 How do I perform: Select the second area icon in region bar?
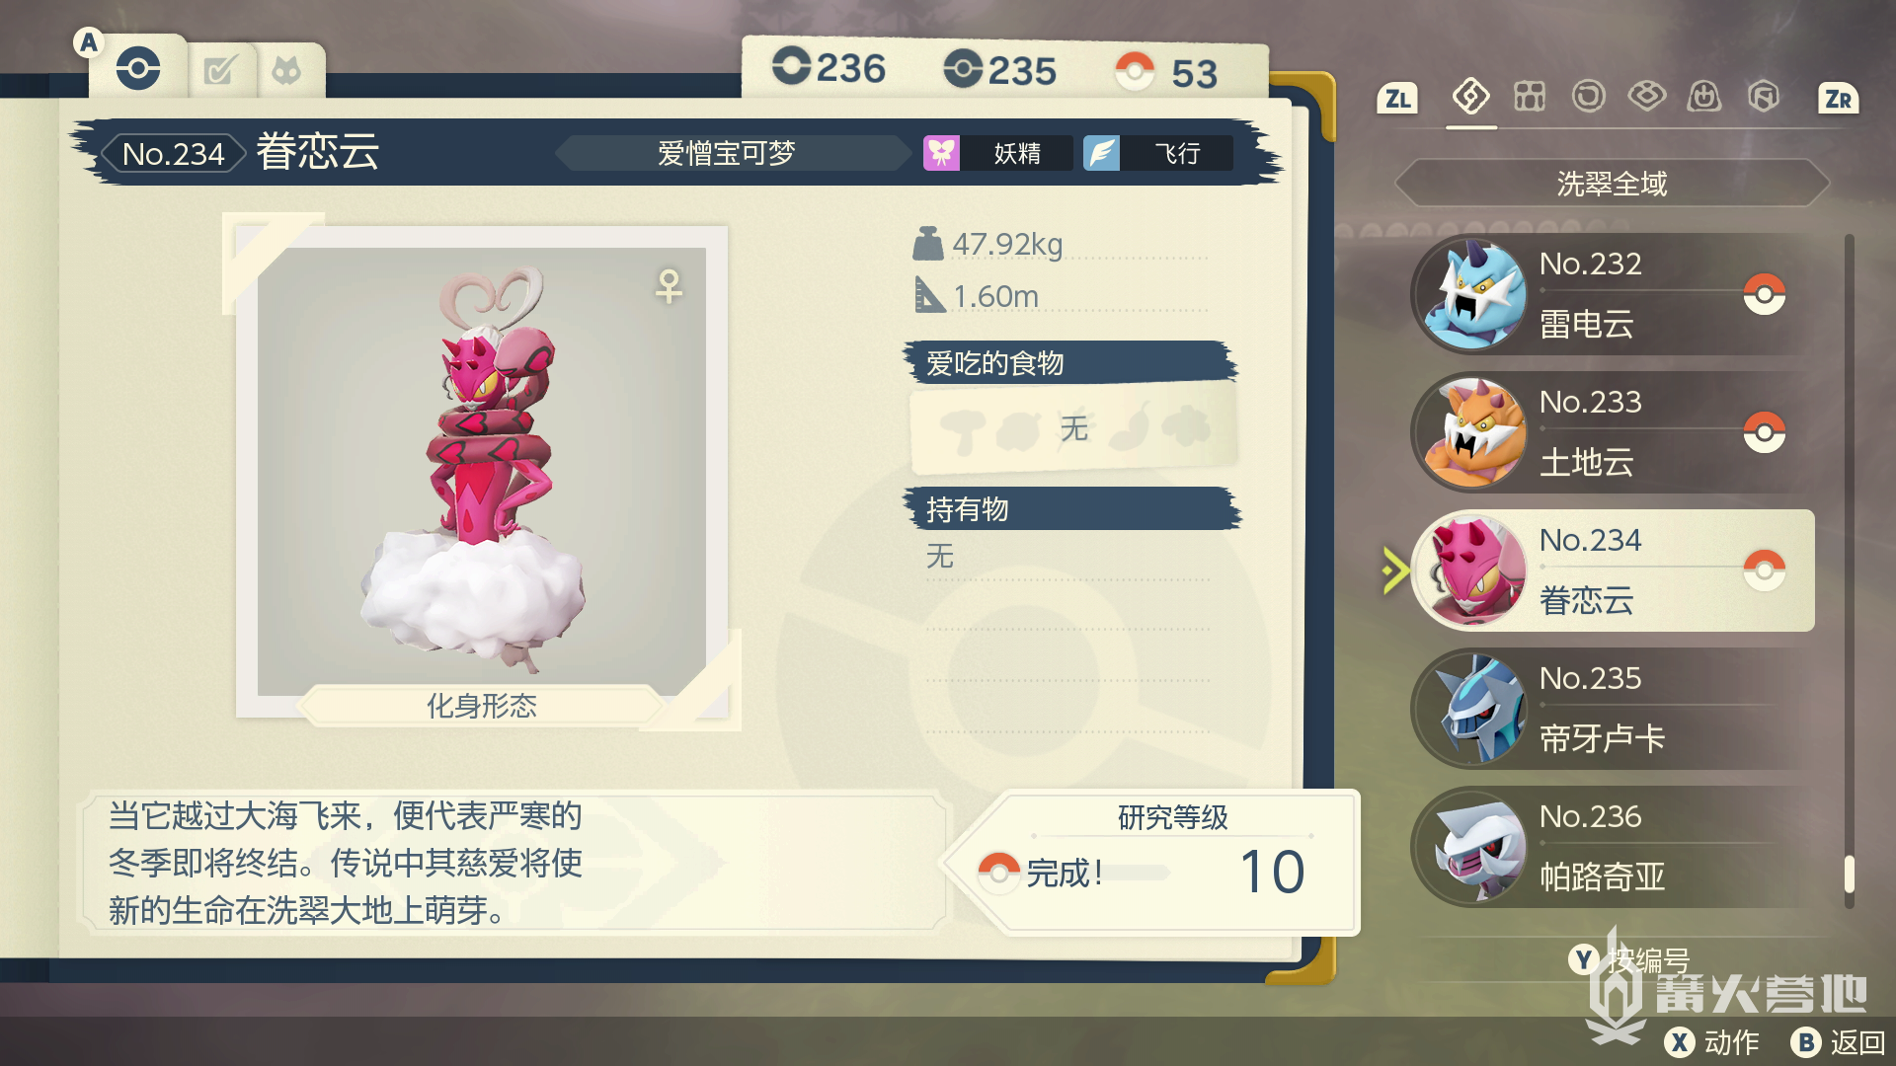point(1530,97)
